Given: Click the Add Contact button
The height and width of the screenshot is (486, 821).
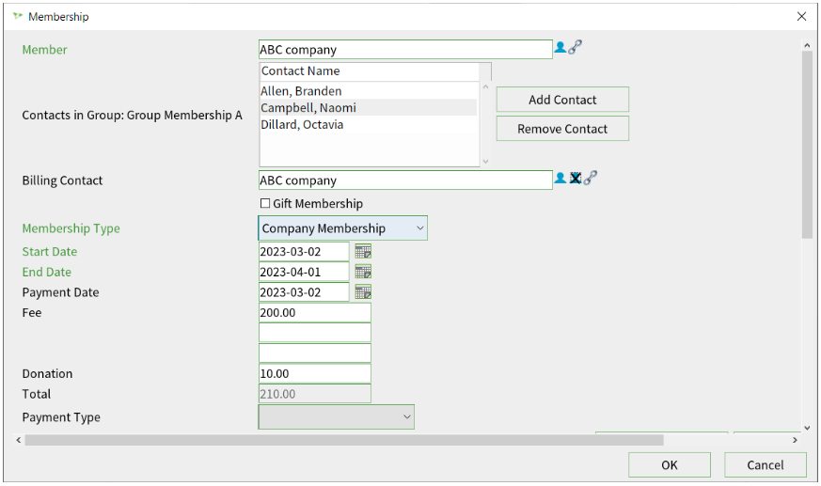Looking at the screenshot, I should (x=562, y=100).
